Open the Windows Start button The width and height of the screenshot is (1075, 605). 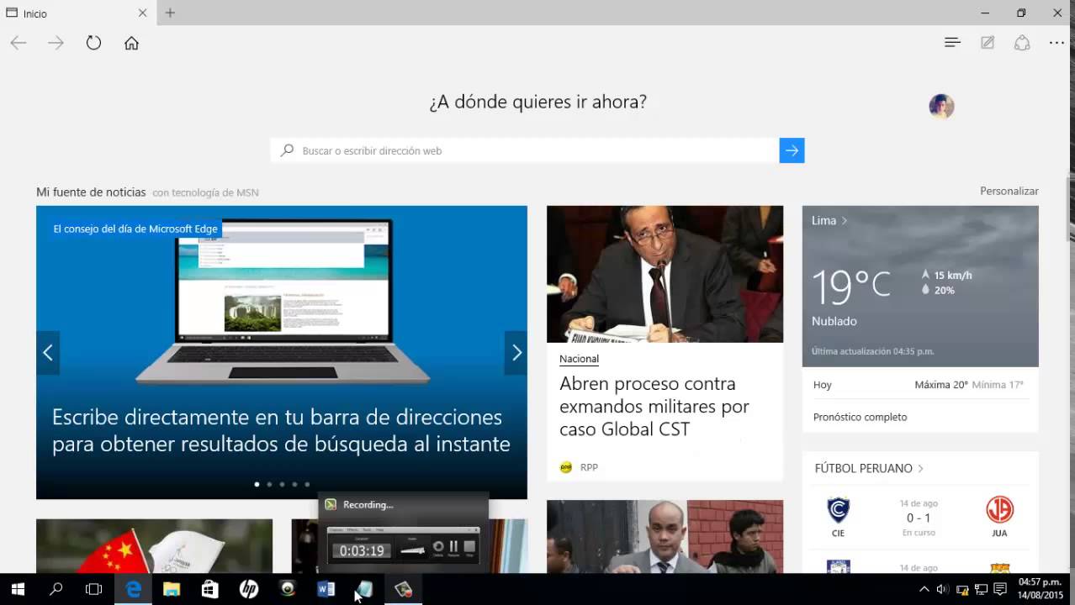tap(18, 589)
